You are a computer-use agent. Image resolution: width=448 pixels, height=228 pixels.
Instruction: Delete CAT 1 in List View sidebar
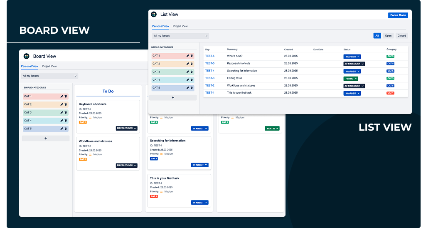click(x=192, y=56)
